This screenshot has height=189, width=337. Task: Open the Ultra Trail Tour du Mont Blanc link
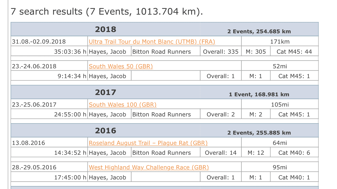[x=152, y=42]
